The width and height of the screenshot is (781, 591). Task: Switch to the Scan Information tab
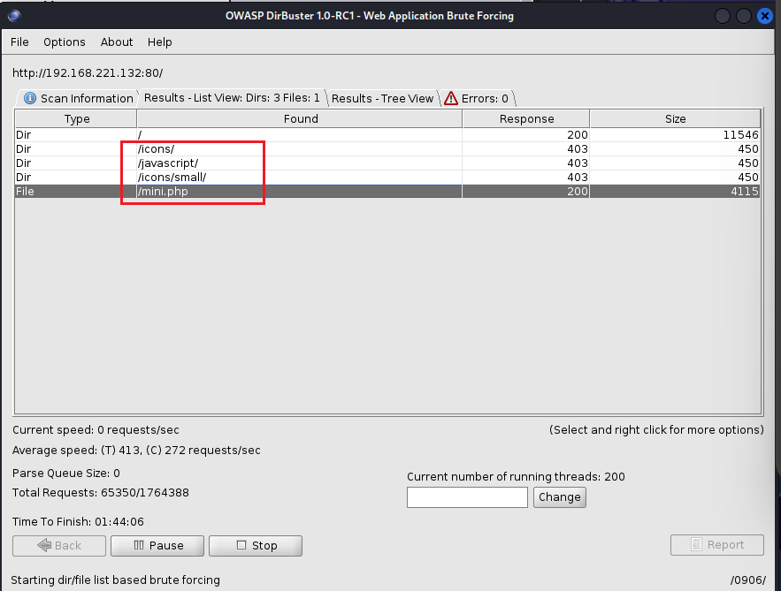[x=78, y=99]
